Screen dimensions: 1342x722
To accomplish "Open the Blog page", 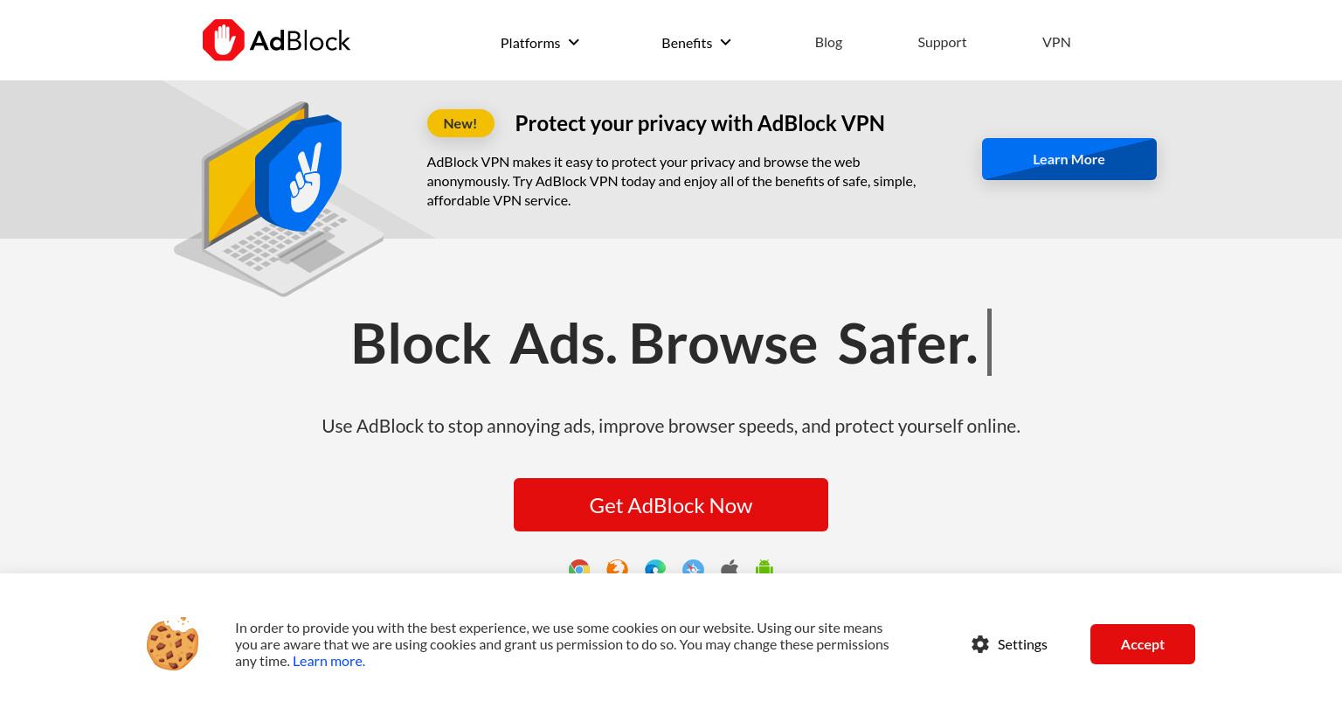I will 828,42.
